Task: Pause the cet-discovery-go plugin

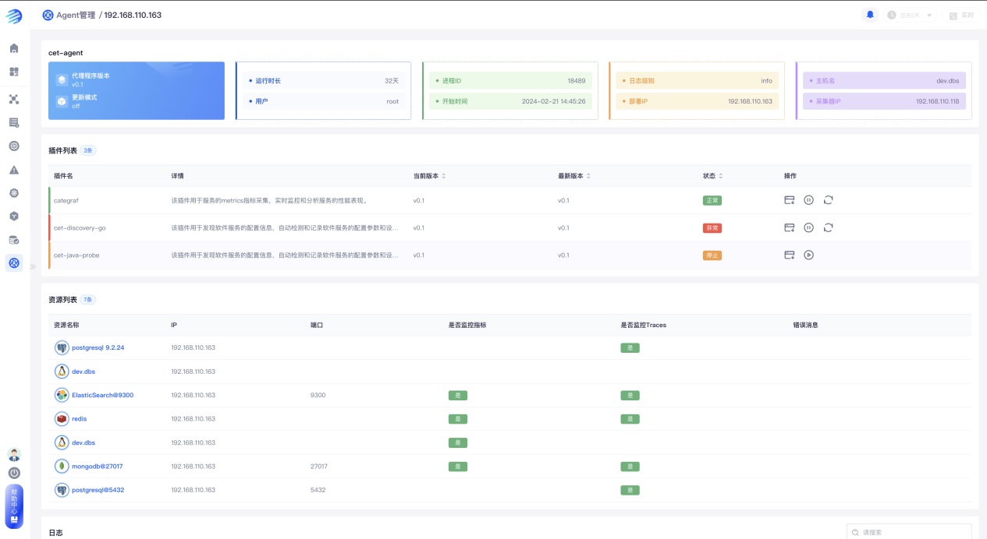Action: pyautogui.click(x=808, y=227)
